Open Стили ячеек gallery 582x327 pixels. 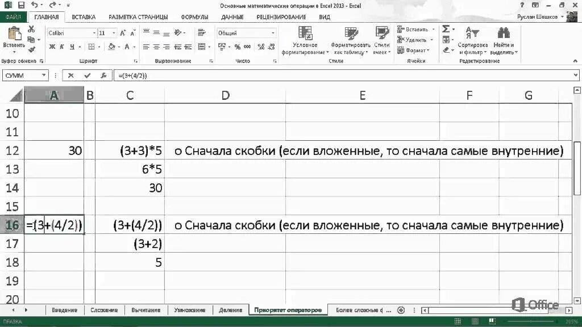coord(382,41)
